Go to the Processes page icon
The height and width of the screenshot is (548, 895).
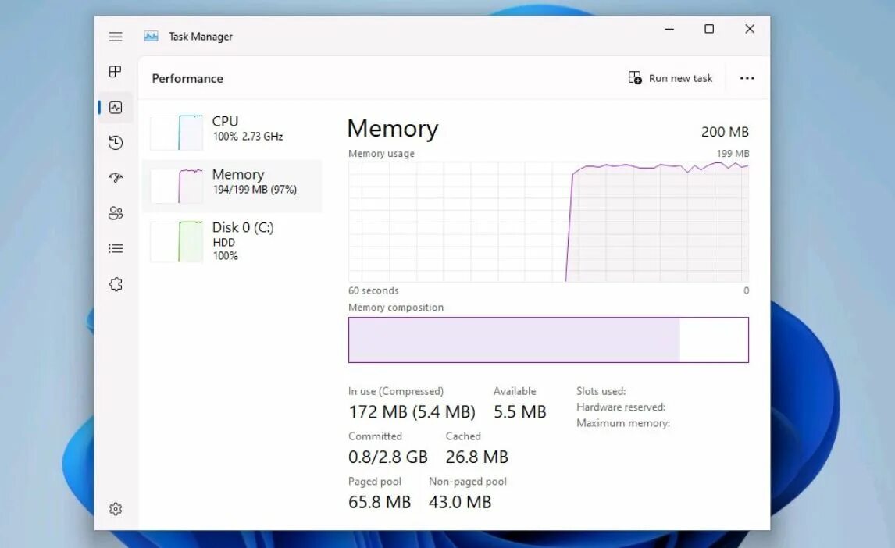coord(116,71)
